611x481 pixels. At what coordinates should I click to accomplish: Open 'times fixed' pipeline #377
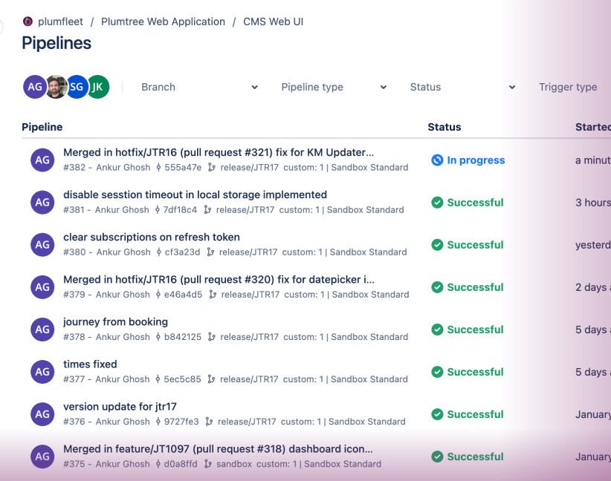point(90,364)
